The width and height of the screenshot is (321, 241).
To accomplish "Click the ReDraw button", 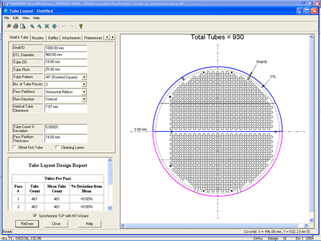I will [x=27, y=223].
